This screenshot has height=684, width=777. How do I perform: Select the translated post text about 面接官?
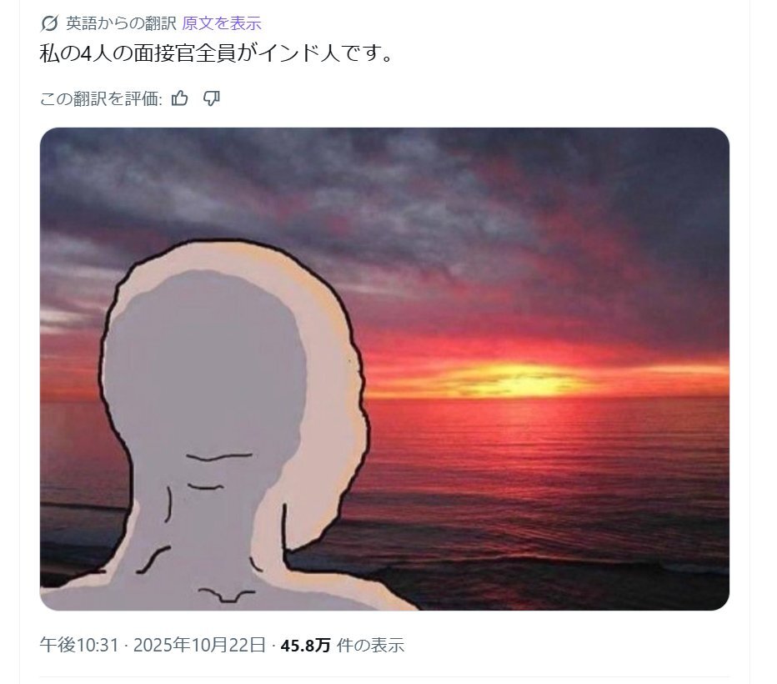[217, 53]
